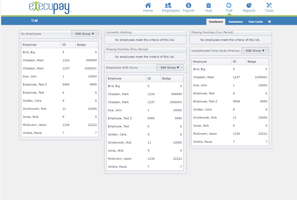Expand Edit Group dropdown in Employees With Hours
Image resolution: width=297 pixels, height=200 pixels.
coord(170,68)
